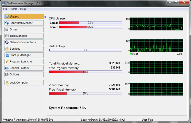191x123 pixels.
Task: Click the Bandwidth Monitor icon
Action: 7,23
